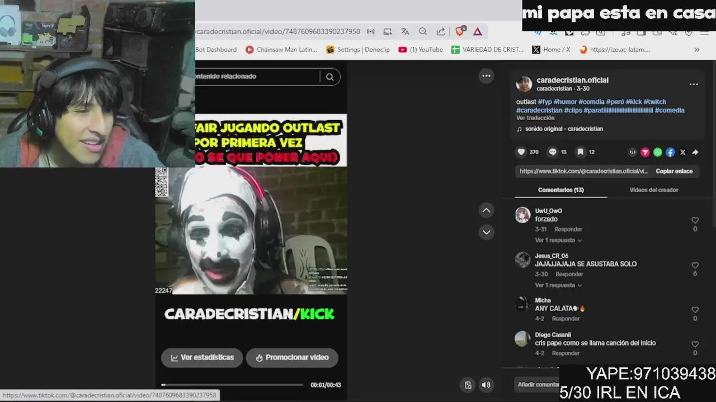Click Responder under Jesus_CR_06 comment

[569, 274]
